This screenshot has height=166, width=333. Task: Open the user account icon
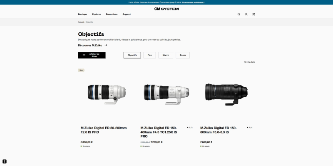pyautogui.click(x=246, y=15)
